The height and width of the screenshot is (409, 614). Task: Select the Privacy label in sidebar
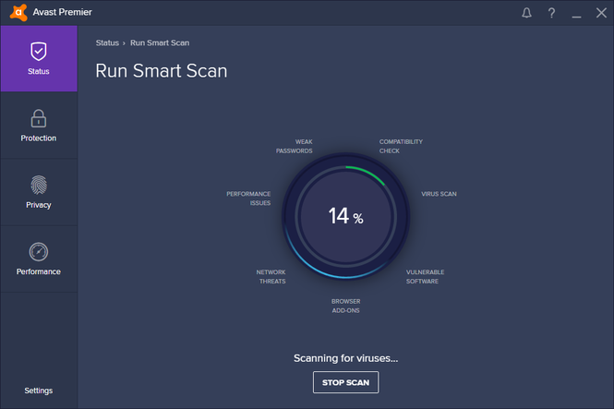coord(39,205)
